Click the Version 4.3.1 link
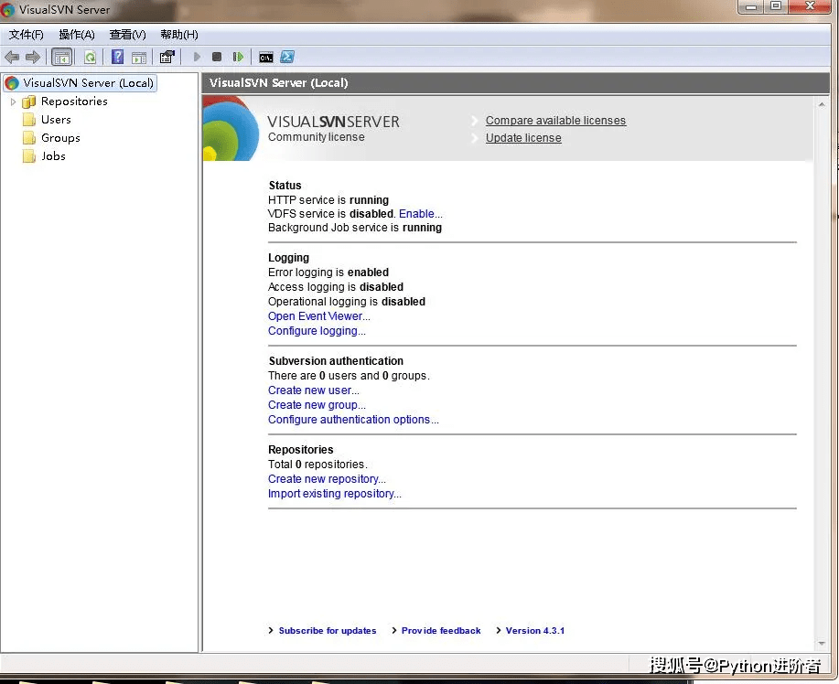The image size is (839, 684). [535, 631]
